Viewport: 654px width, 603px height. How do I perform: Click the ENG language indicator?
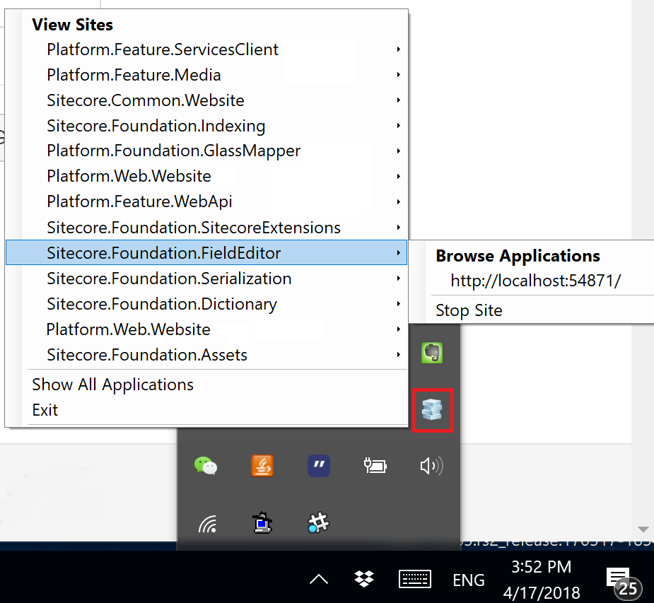coord(469,580)
